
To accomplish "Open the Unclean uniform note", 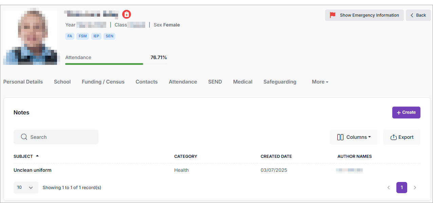I will [x=33, y=170].
